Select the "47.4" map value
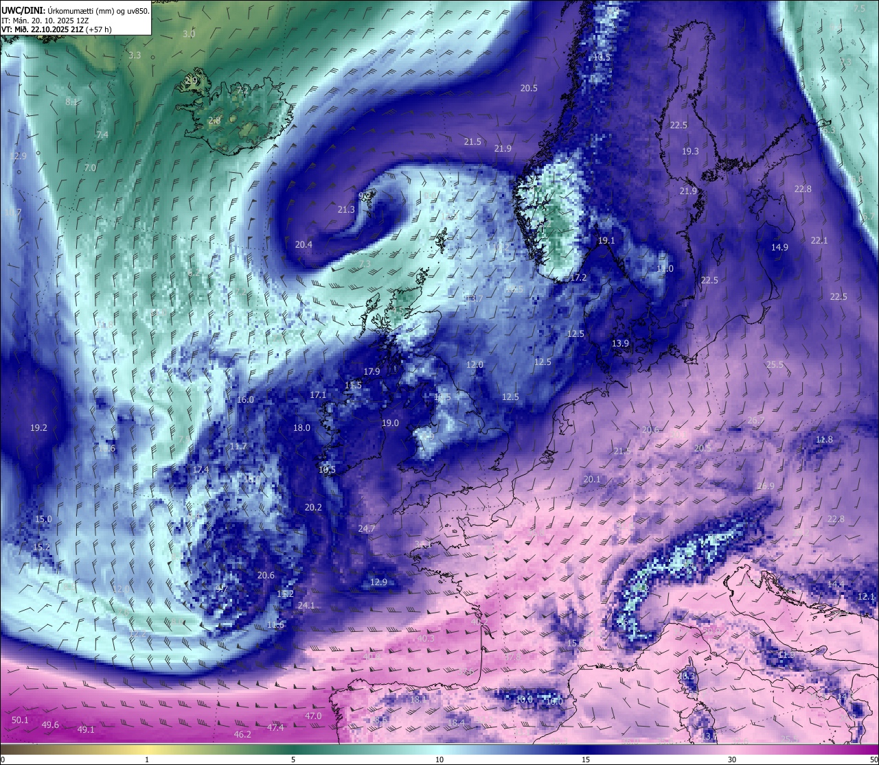 [x=275, y=727]
